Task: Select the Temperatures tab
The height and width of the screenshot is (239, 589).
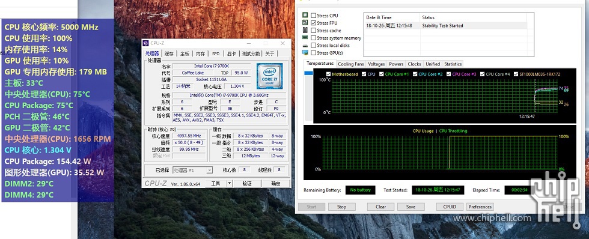Action: 320,64
